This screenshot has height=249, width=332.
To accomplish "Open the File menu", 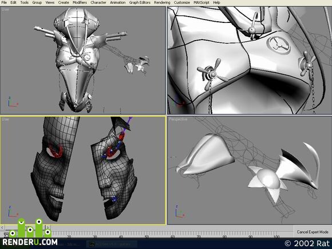I will tap(4, 2).
